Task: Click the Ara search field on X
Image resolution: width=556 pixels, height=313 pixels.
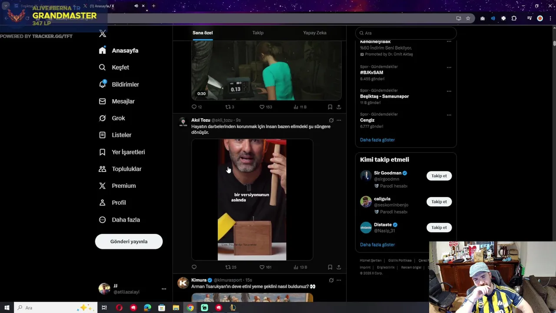Action: [406, 33]
